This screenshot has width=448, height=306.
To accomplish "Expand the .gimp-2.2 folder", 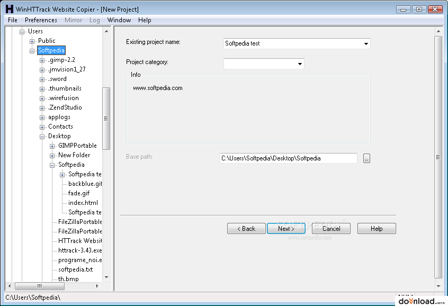I will pyautogui.click(x=42, y=60).
